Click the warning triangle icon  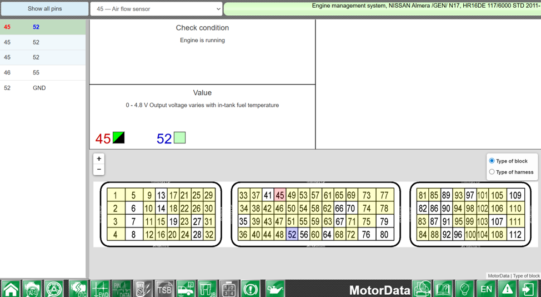[x=508, y=289]
